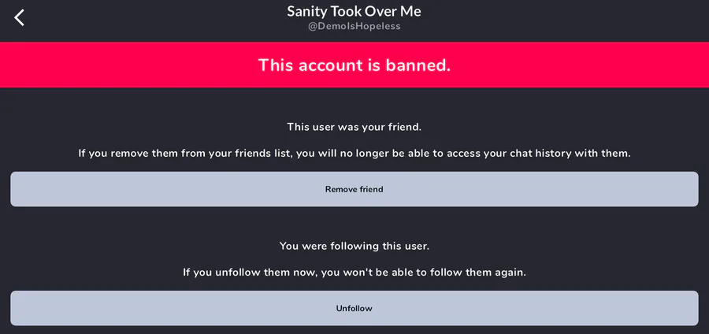The height and width of the screenshot is (334, 709).
Task: Go back to the previous screen
Action: click(20, 17)
